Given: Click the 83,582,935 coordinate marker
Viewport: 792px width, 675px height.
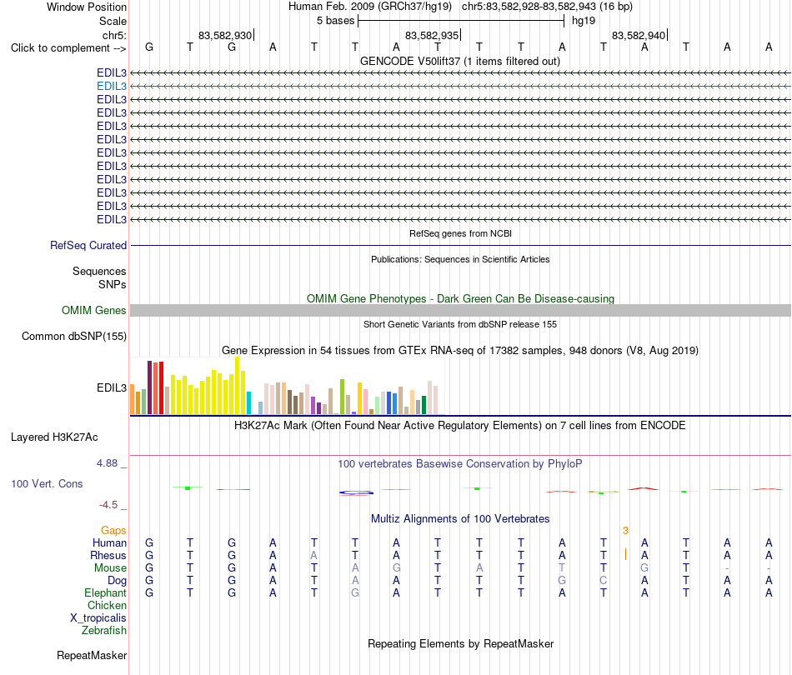Looking at the screenshot, I should (432, 35).
